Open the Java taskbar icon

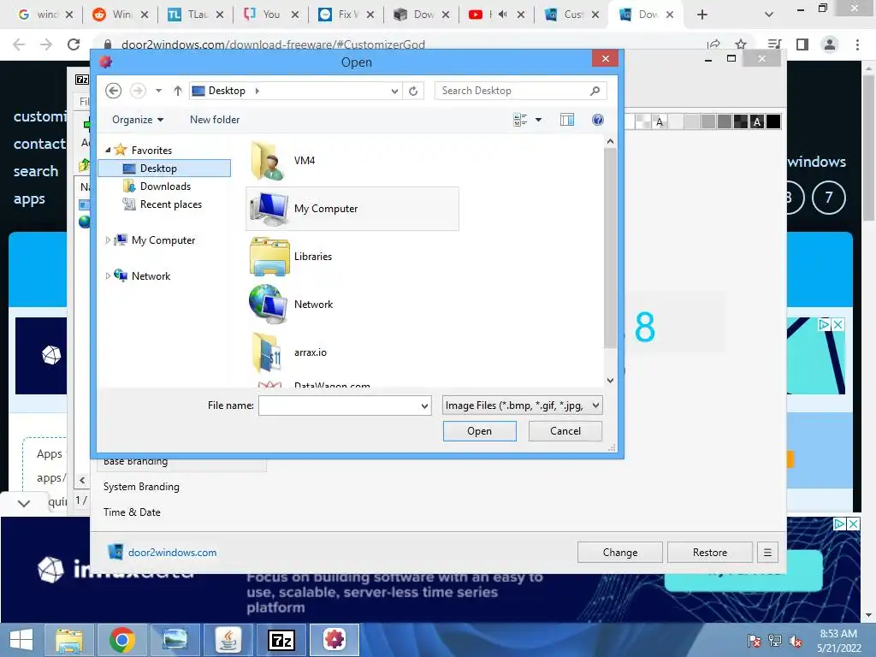click(228, 640)
